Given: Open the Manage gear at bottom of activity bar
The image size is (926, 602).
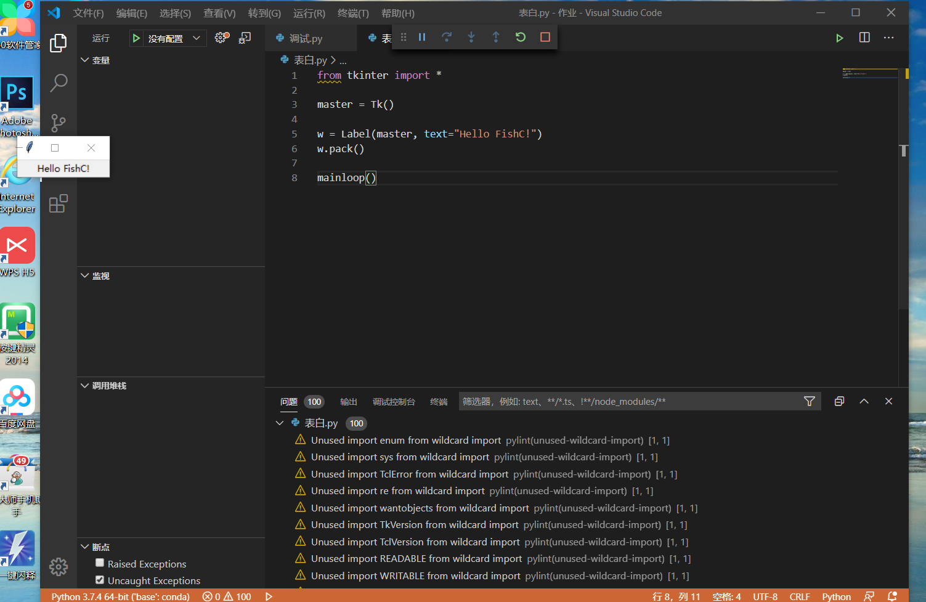Looking at the screenshot, I should (x=59, y=566).
